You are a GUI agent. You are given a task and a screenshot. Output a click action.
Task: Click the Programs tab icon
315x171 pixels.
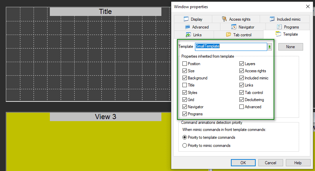[279, 27]
